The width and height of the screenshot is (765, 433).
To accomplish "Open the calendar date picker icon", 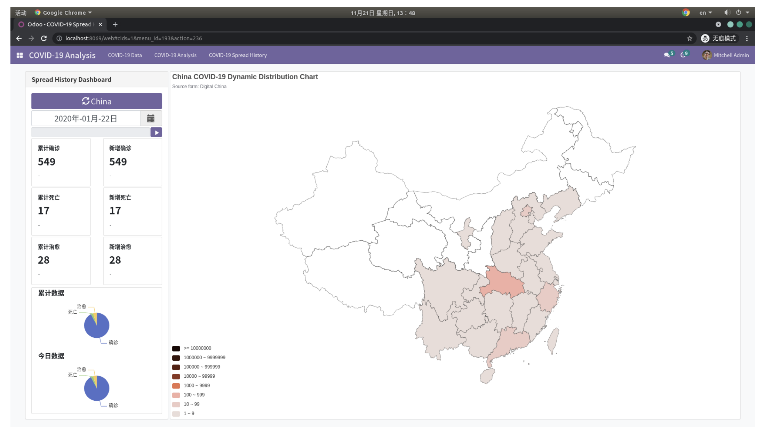I will [x=151, y=118].
